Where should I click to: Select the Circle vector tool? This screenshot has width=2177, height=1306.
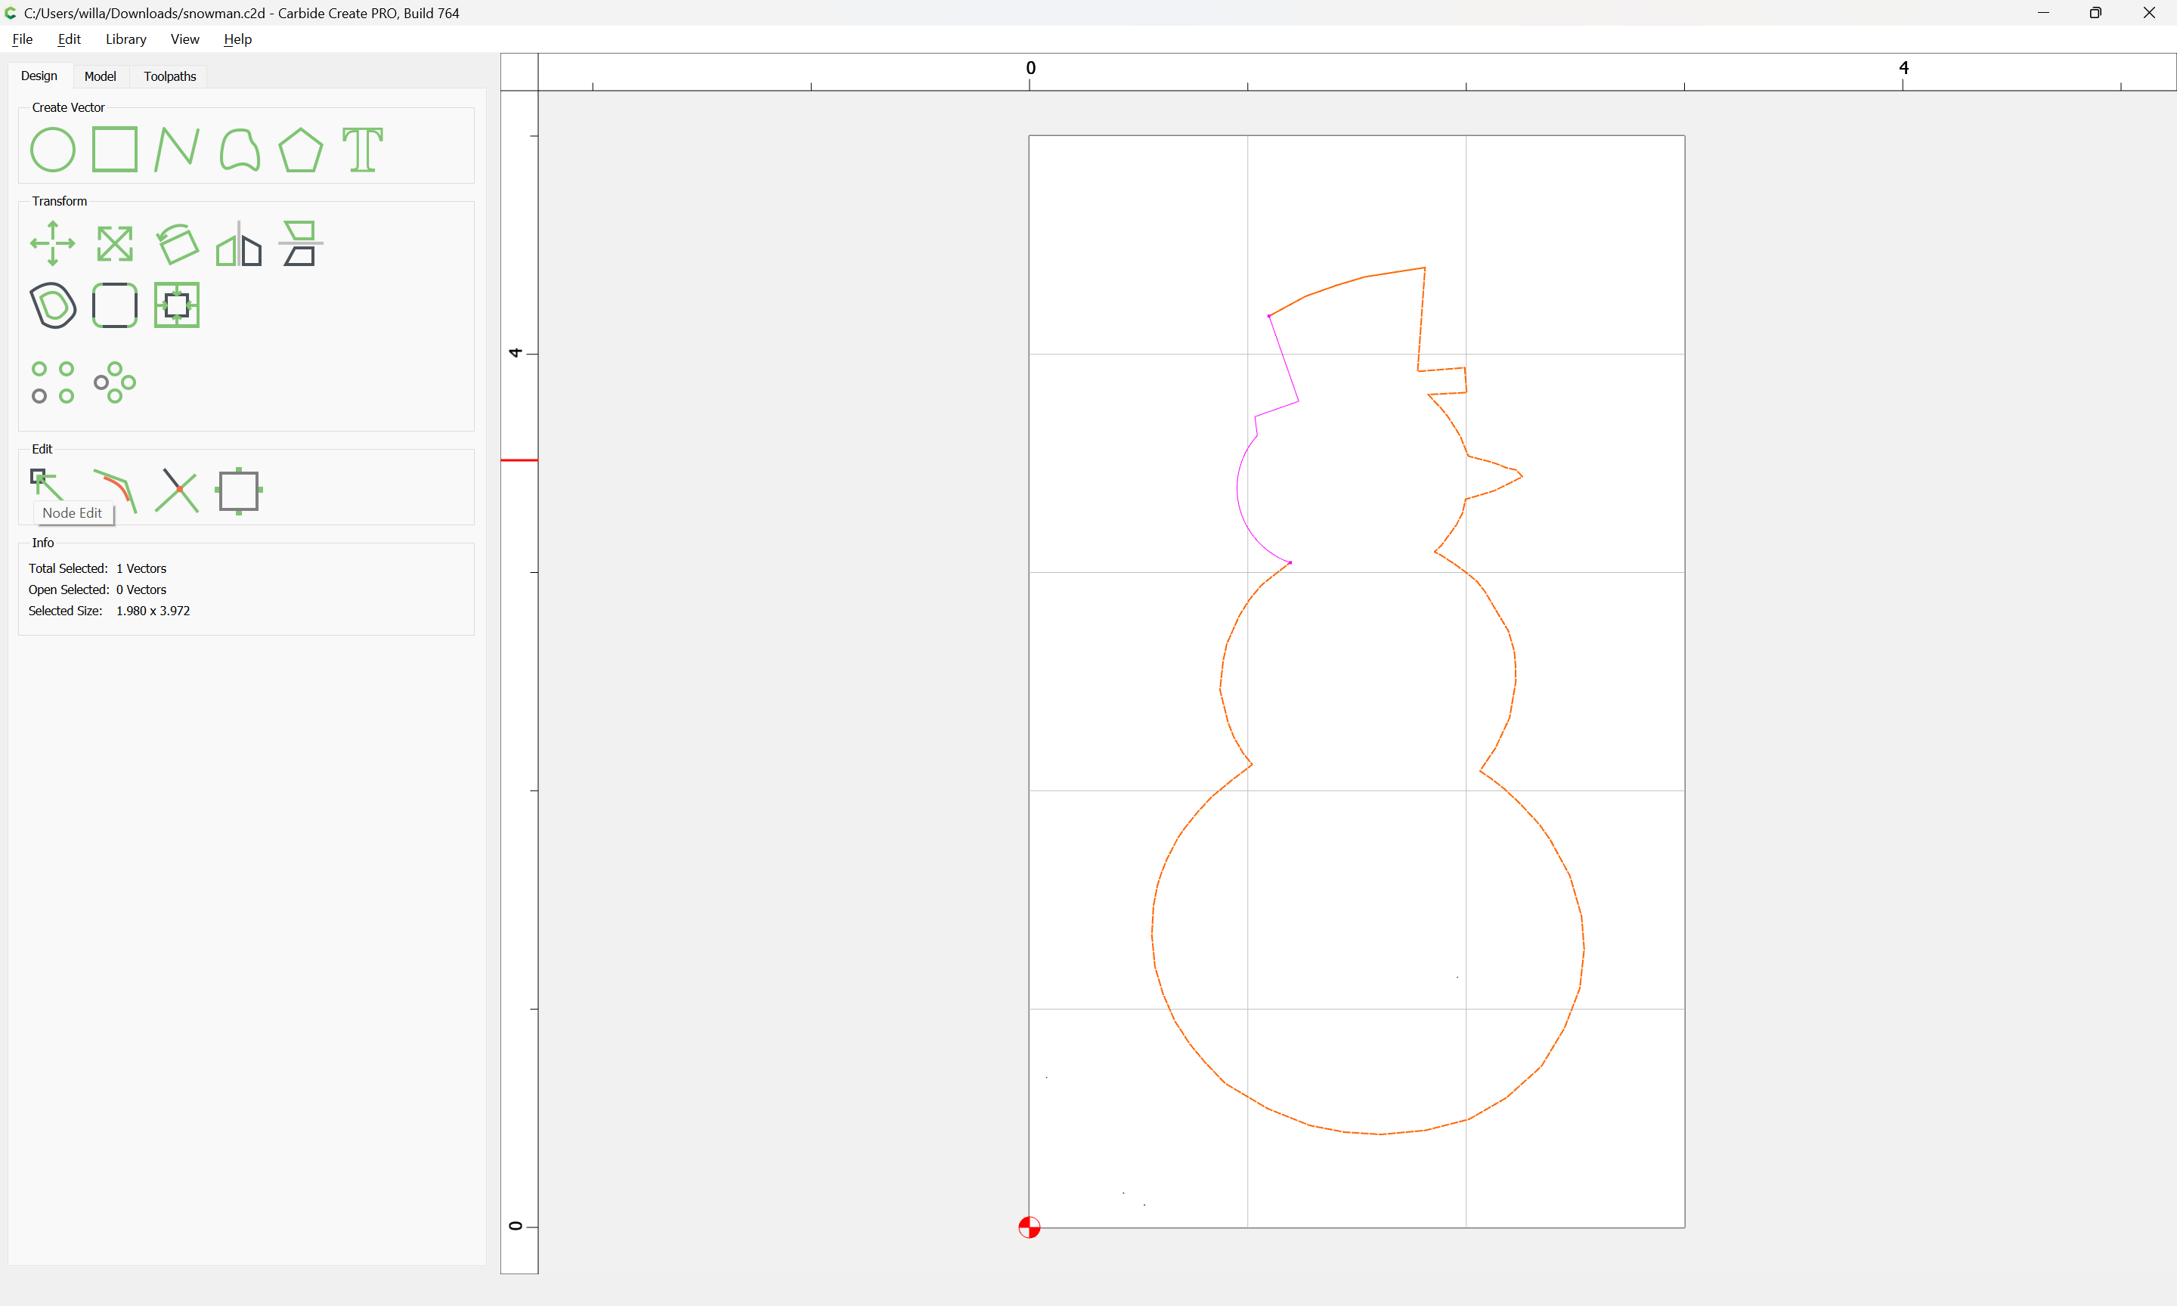(x=53, y=150)
